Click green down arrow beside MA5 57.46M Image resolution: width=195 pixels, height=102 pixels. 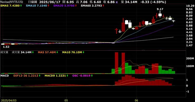coord(57,52)
